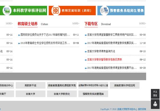160x111 pixels.
Task: Visit the 高教新干线 friendly link
Action: coord(31,85)
